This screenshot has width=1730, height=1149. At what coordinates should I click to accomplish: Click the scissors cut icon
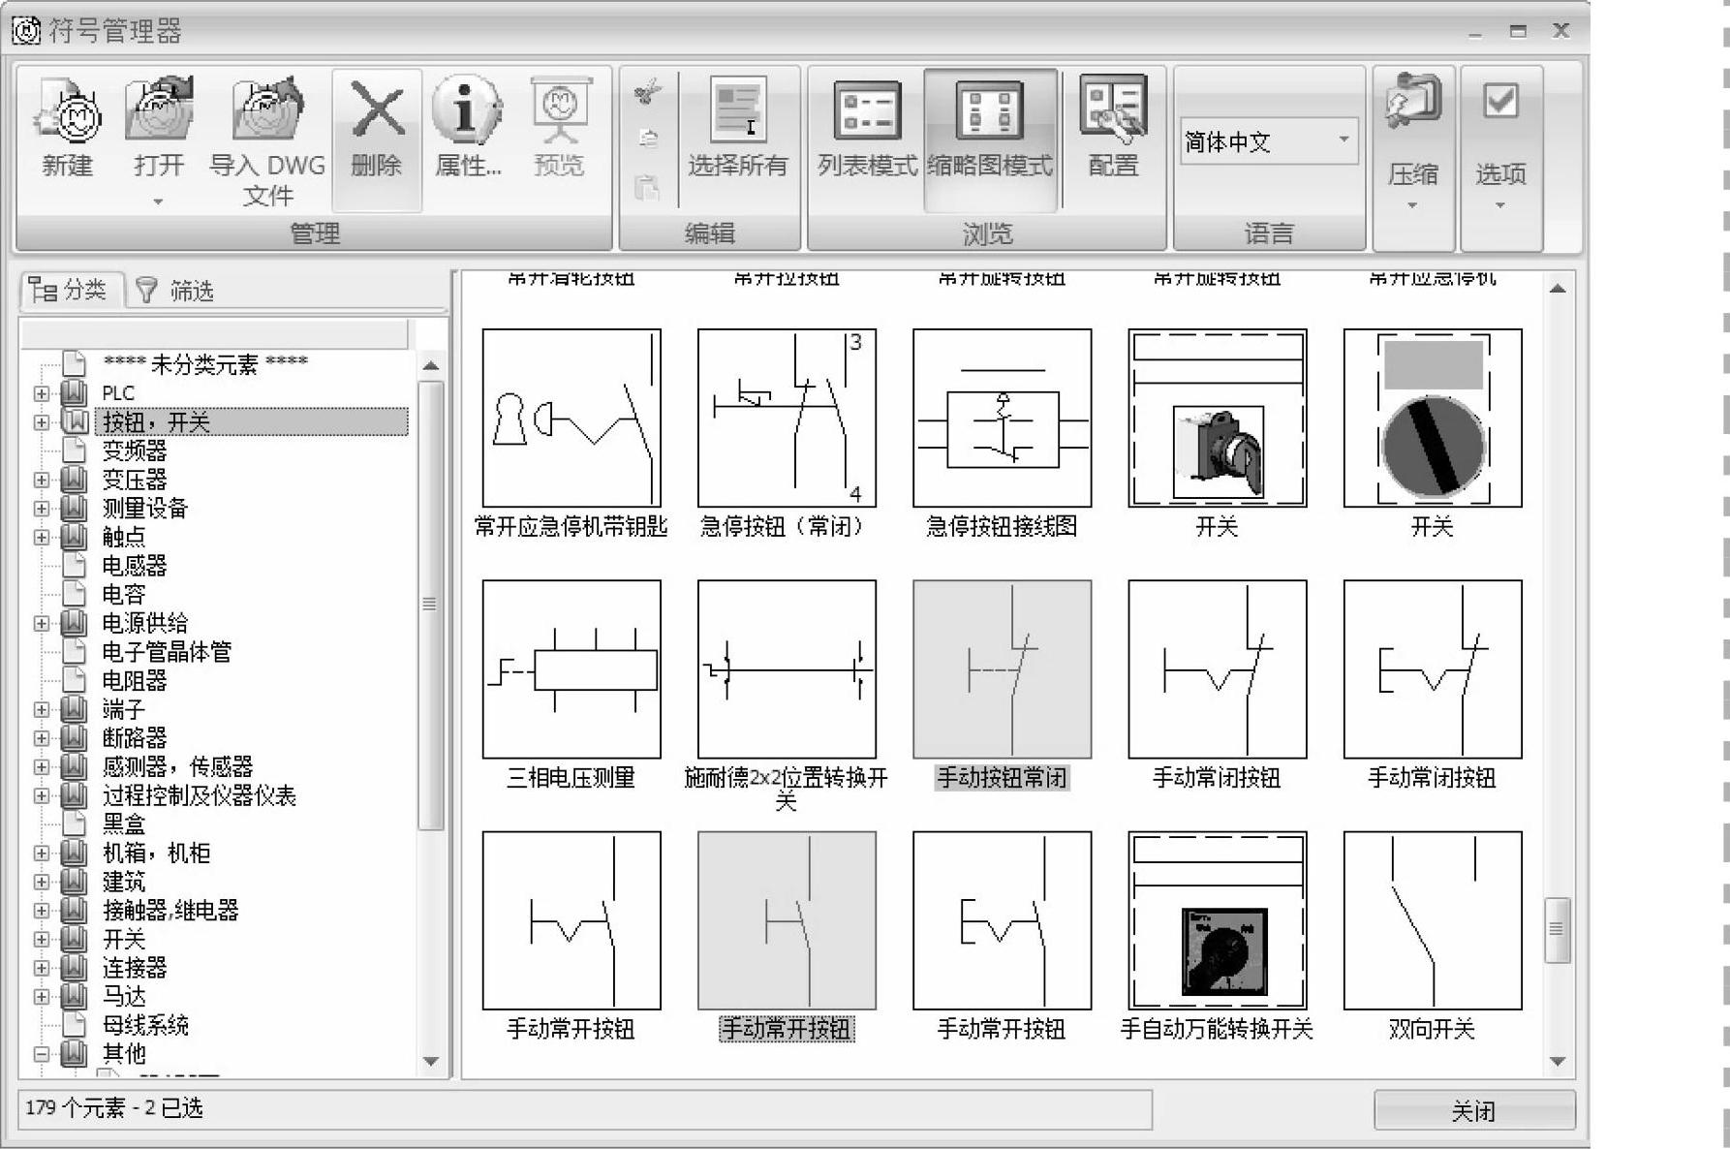tap(647, 93)
